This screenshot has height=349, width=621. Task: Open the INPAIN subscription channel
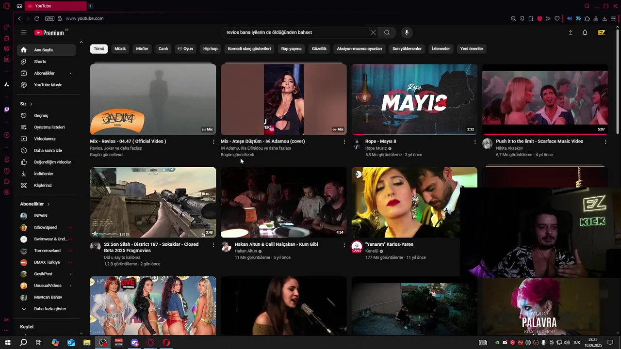click(x=47, y=216)
